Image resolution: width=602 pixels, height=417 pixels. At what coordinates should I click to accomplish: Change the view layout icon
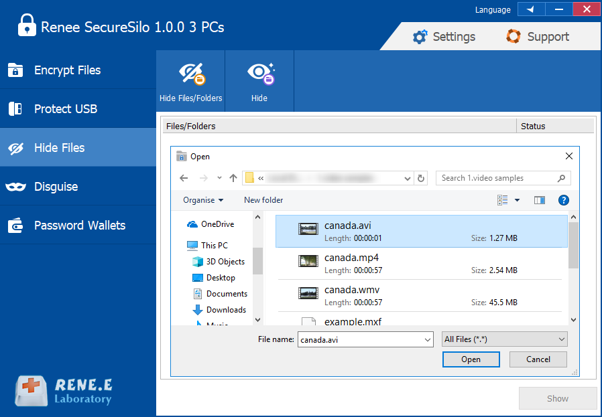click(503, 200)
